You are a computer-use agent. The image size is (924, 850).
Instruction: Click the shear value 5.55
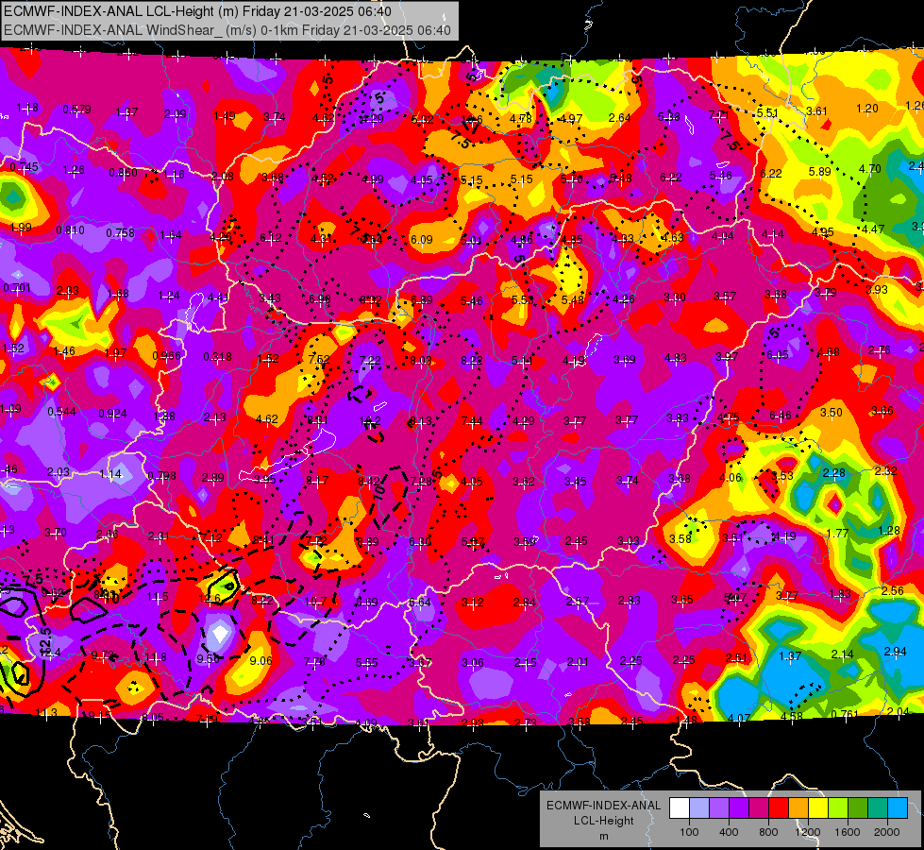pyautogui.click(x=366, y=663)
